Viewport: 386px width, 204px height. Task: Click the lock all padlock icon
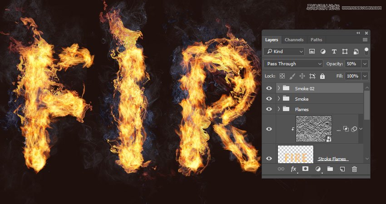coord(322,76)
